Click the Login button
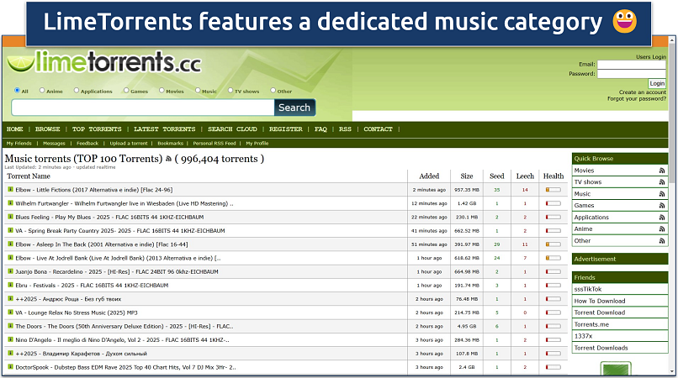 click(x=657, y=83)
